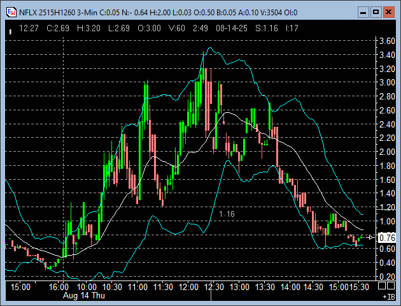Click the 16:00 time axis label
The height and width of the screenshot is (306, 401).
pyautogui.click(x=59, y=287)
